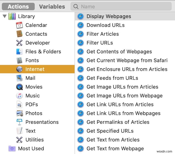Open the Utilities category
175x154 pixels.
34,140
